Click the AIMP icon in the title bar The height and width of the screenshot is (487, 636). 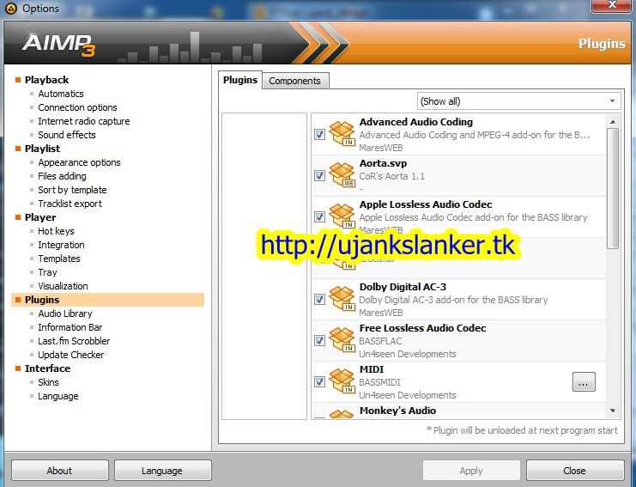coord(10,8)
